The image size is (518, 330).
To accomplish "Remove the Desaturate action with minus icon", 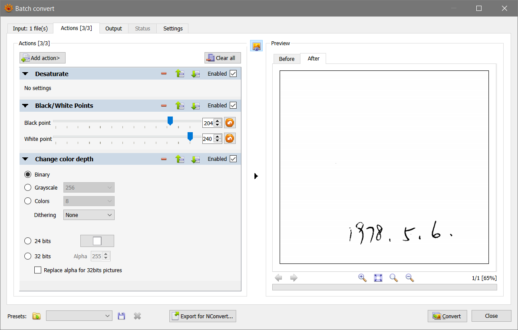I will (x=164, y=74).
